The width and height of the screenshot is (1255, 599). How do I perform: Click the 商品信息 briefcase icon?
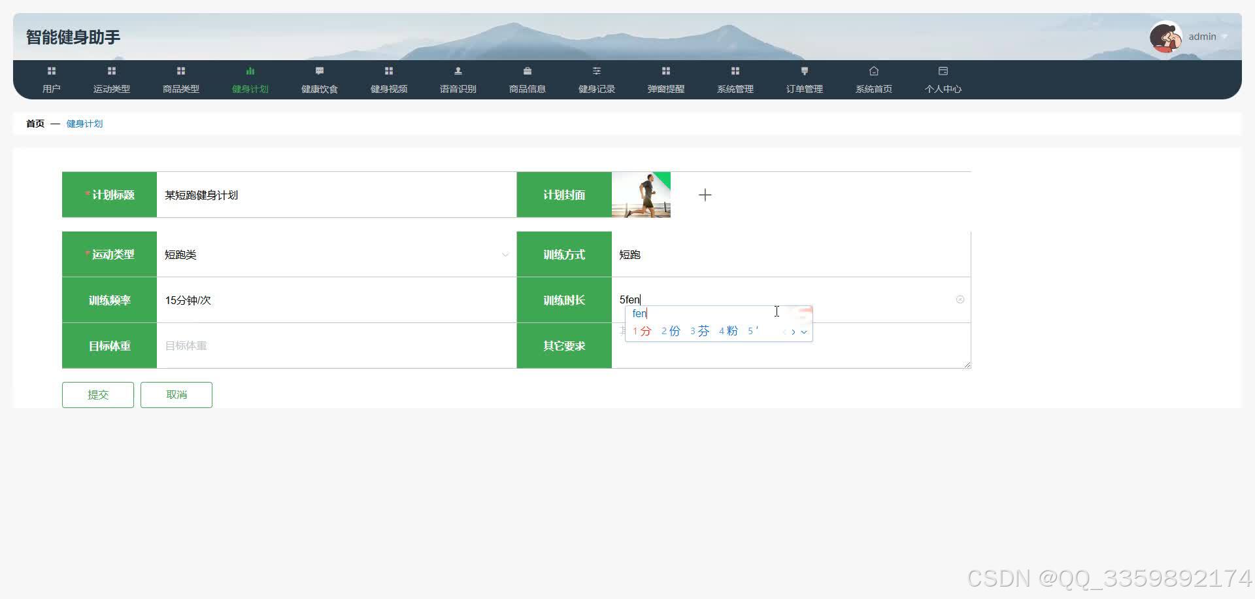tap(527, 71)
